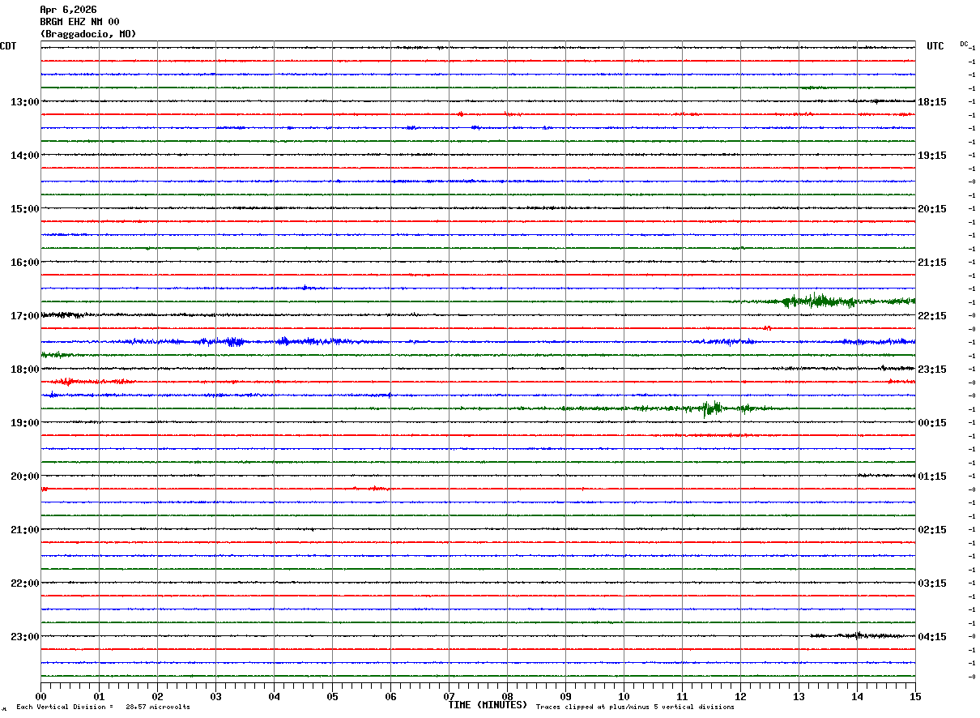980x718 pixels.
Task: Click the 00 minute tick label
Action: coord(40,696)
